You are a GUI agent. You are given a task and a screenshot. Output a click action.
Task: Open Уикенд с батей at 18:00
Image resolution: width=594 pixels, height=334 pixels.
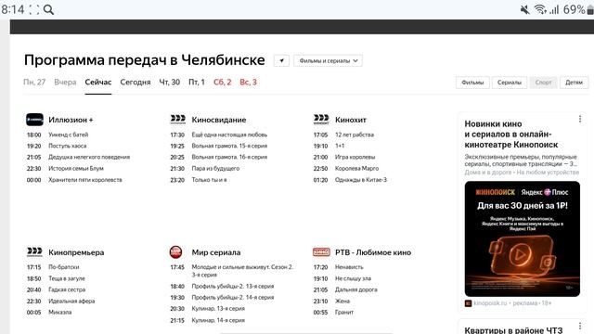tap(68, 135)
